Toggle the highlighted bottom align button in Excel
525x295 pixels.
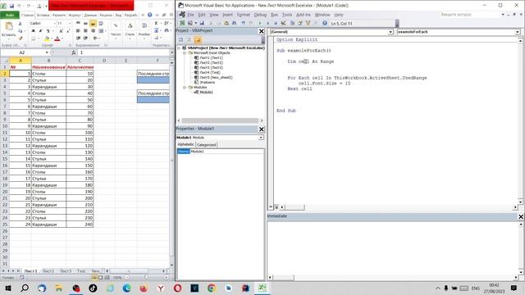(x=93, y=24)
